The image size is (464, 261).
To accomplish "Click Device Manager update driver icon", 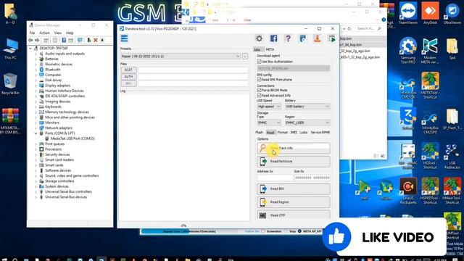I will pos(88,40).
